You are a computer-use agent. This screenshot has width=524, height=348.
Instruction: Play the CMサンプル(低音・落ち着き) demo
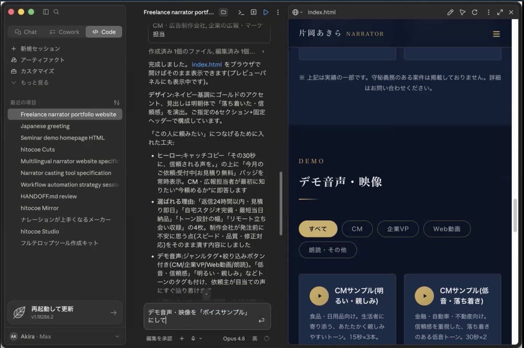tap(424, 295)
